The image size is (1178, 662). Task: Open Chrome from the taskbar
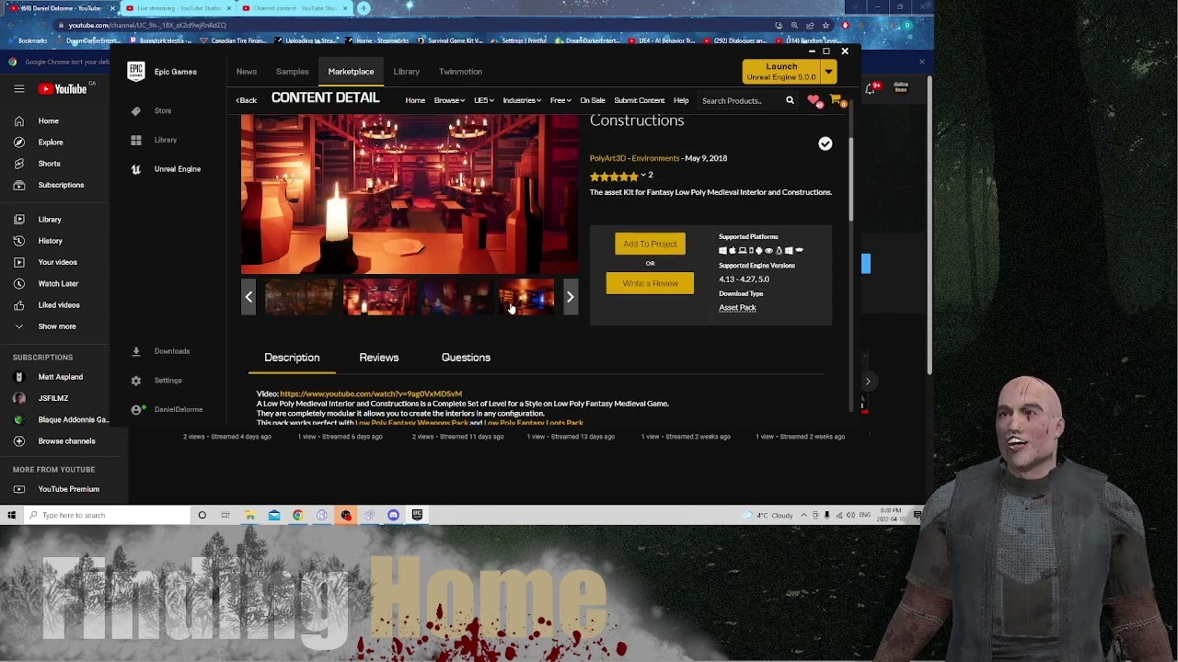(x=297, y=515)
